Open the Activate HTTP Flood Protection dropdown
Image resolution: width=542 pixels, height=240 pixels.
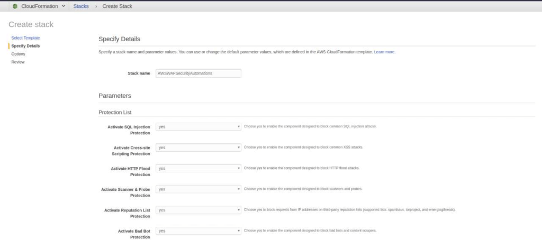coord(198,169)
